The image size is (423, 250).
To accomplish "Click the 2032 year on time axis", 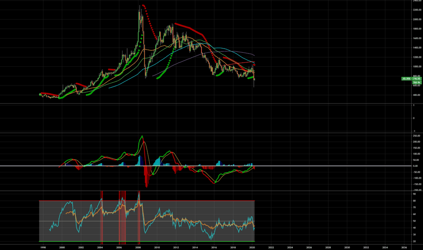I will pos(366,247).
